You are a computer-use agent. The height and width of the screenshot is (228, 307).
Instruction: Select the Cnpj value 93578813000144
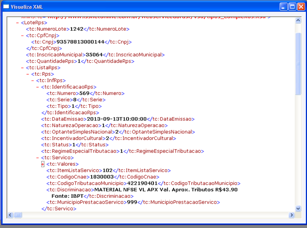[80, 42]
